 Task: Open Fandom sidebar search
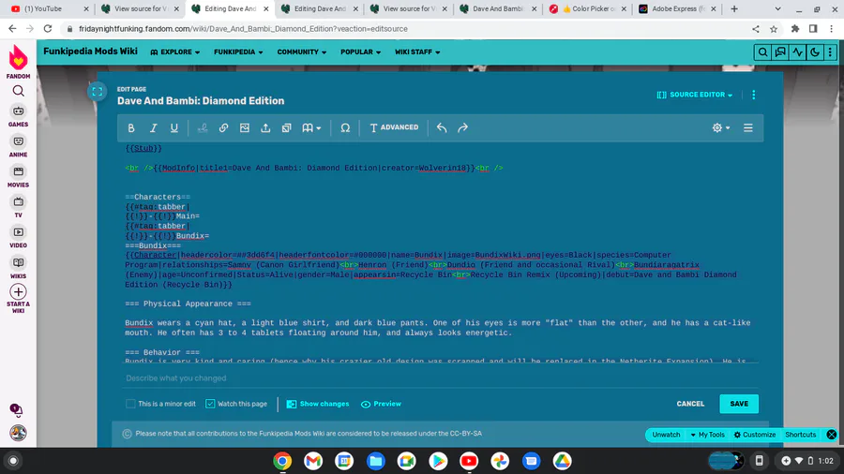(x=19, y=91)
